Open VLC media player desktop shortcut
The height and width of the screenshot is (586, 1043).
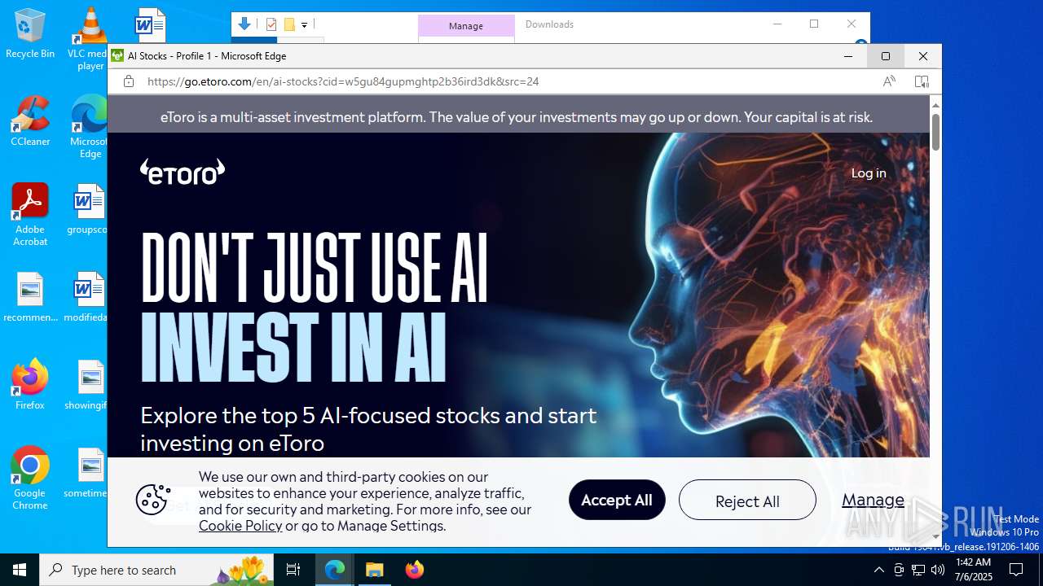click(x=90, y=38)
